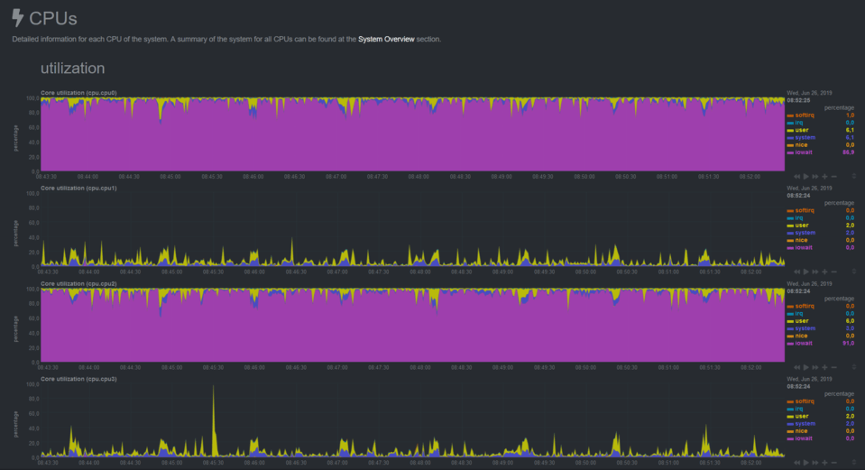Select nice dimension in cpu2 legend

(797, 336)
